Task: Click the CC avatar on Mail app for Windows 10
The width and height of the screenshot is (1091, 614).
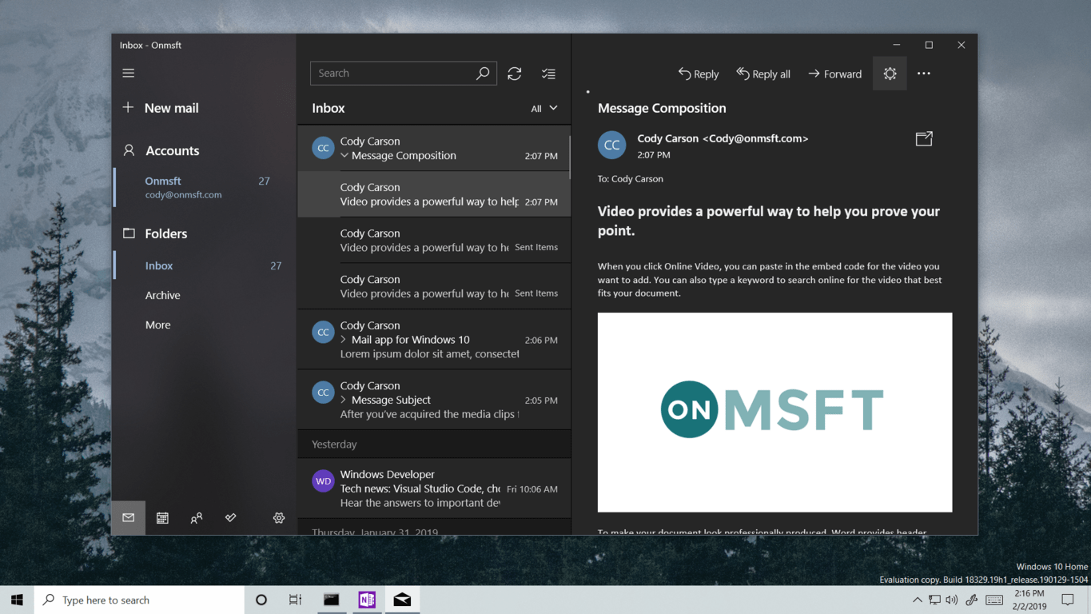Action: 323,332
